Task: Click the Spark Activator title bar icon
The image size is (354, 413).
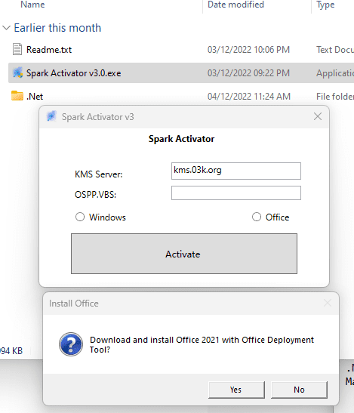Action: click(x=51, y=116)
